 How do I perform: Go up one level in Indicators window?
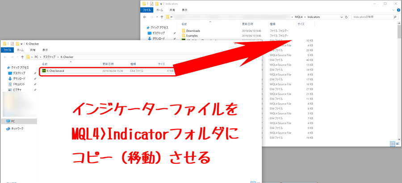(162, 17)
